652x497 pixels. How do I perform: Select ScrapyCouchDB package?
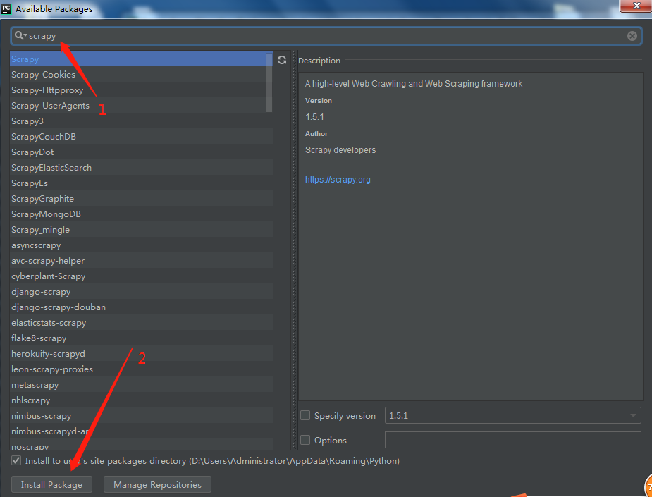[x=141, y=137]
